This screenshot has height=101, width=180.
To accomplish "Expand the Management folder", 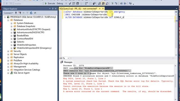I will tap(8, 67).
